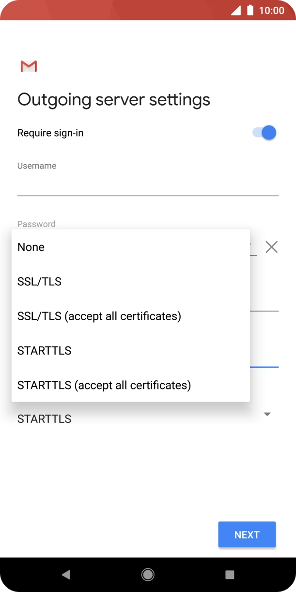Viewport: 296px width, 592px height.
Task: Expand the STARTTLS security type dropdown
Action: [267, 414]
